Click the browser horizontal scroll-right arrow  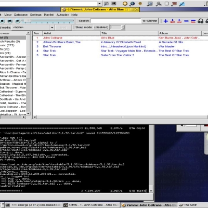[24, 117]
